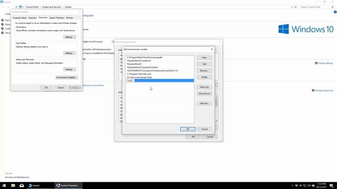Click the blue help icon

tap(335, 12)
